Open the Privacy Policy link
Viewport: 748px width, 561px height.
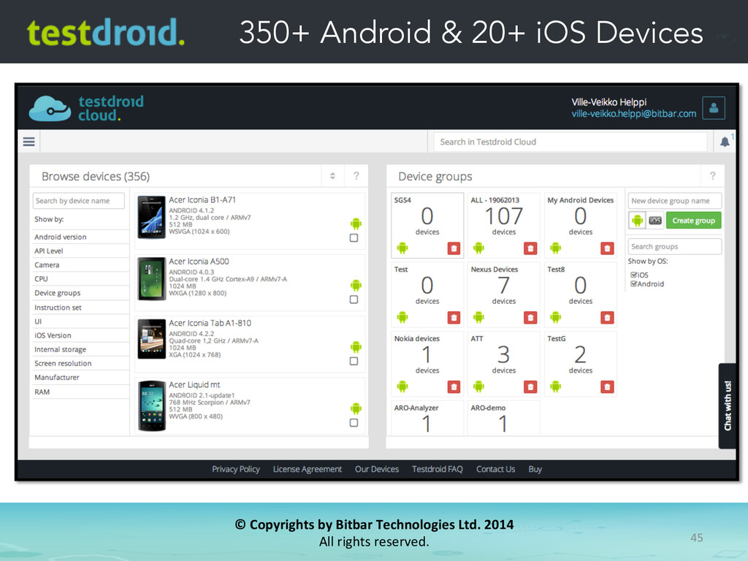pyautogui.click(x=236, y=469)
